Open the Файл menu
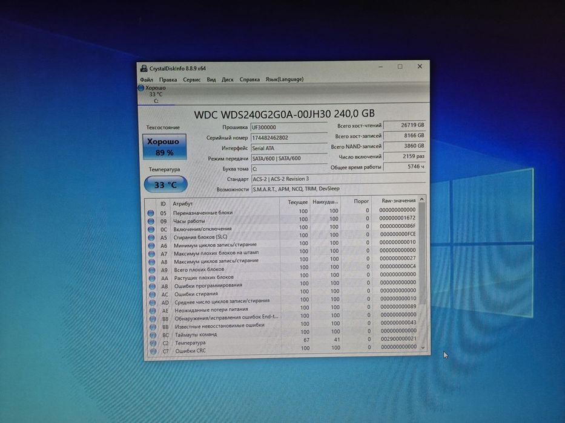 pyautogui.click(x=147, y=80)
